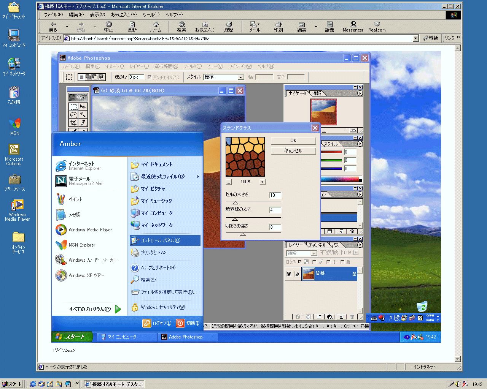This screenshot has width=487, height=389.
Task: Switch to the Channels tab
Action: click(x=317, y=245)
